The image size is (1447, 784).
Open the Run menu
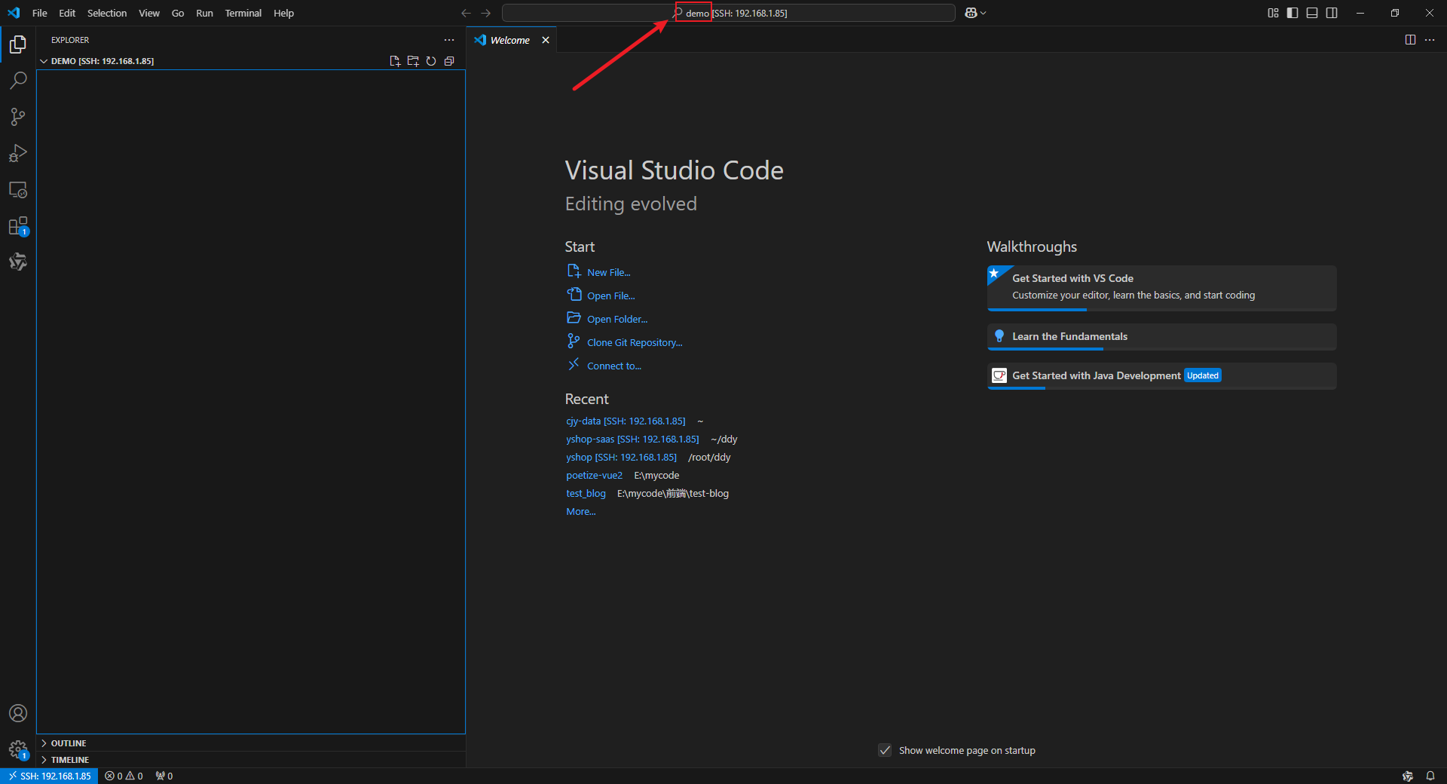click(204, 13)
